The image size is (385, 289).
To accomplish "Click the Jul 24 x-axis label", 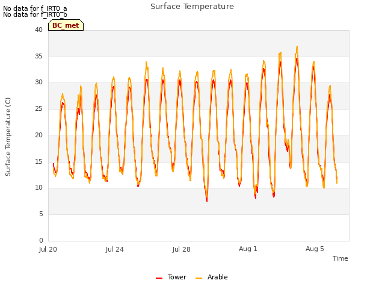I will (x=115, y=249).
